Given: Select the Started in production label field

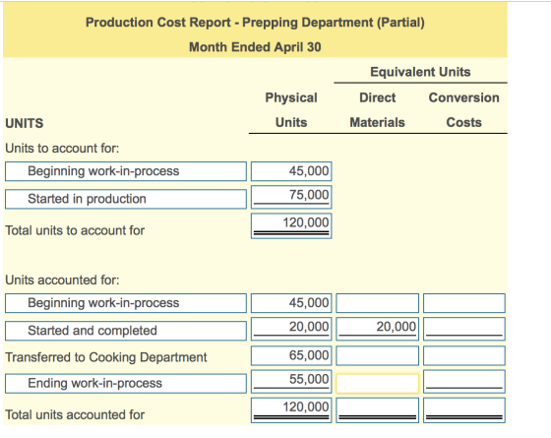Looking at the screenshot, I should pyautogui.click(x=126, y=199).
